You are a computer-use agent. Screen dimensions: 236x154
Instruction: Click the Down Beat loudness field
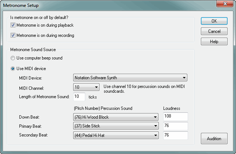[x=175, y=117]
